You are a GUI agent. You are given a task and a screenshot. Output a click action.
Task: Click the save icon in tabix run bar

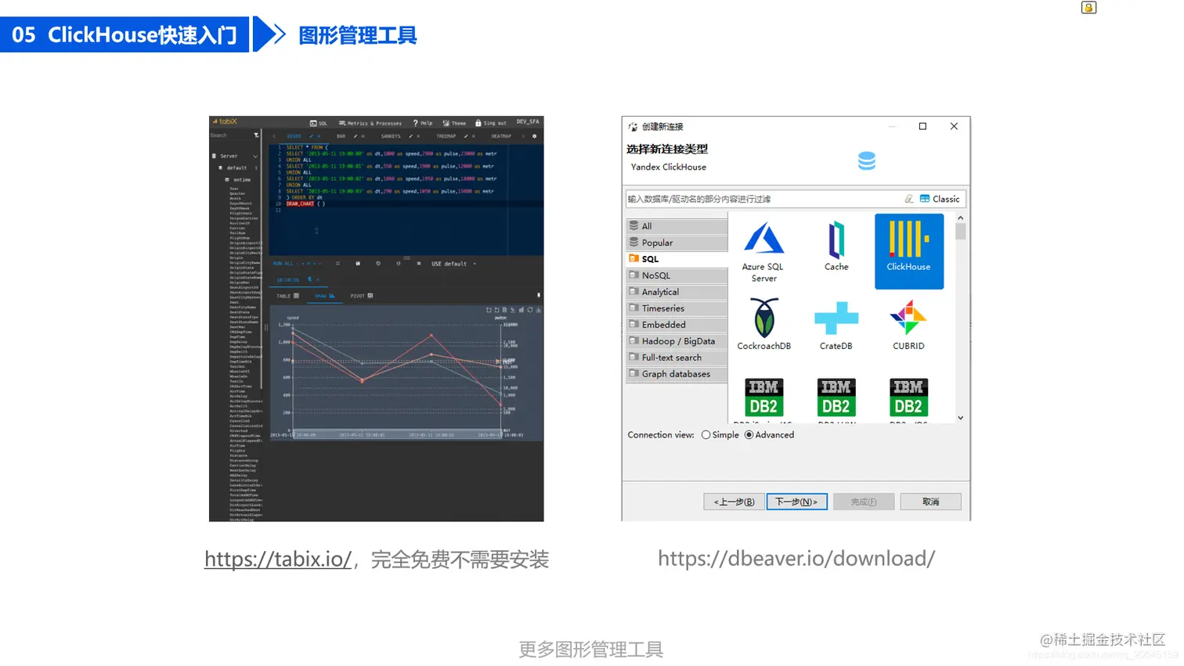click(x=358, y=263)
